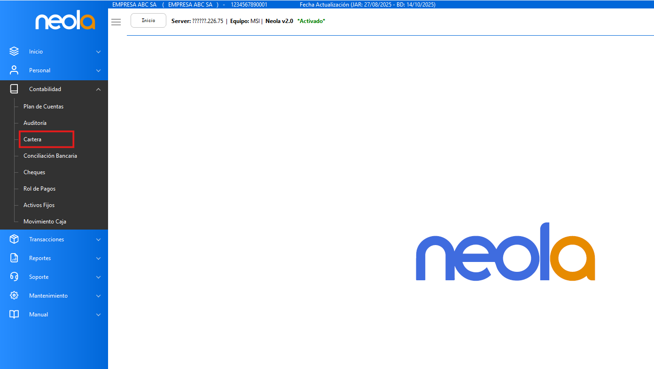Click the hamburger menu icon

[x=116, y=22]
